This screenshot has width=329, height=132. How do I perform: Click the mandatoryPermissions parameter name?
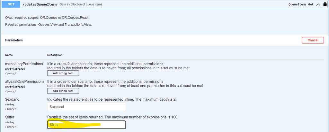click(24, 64)
